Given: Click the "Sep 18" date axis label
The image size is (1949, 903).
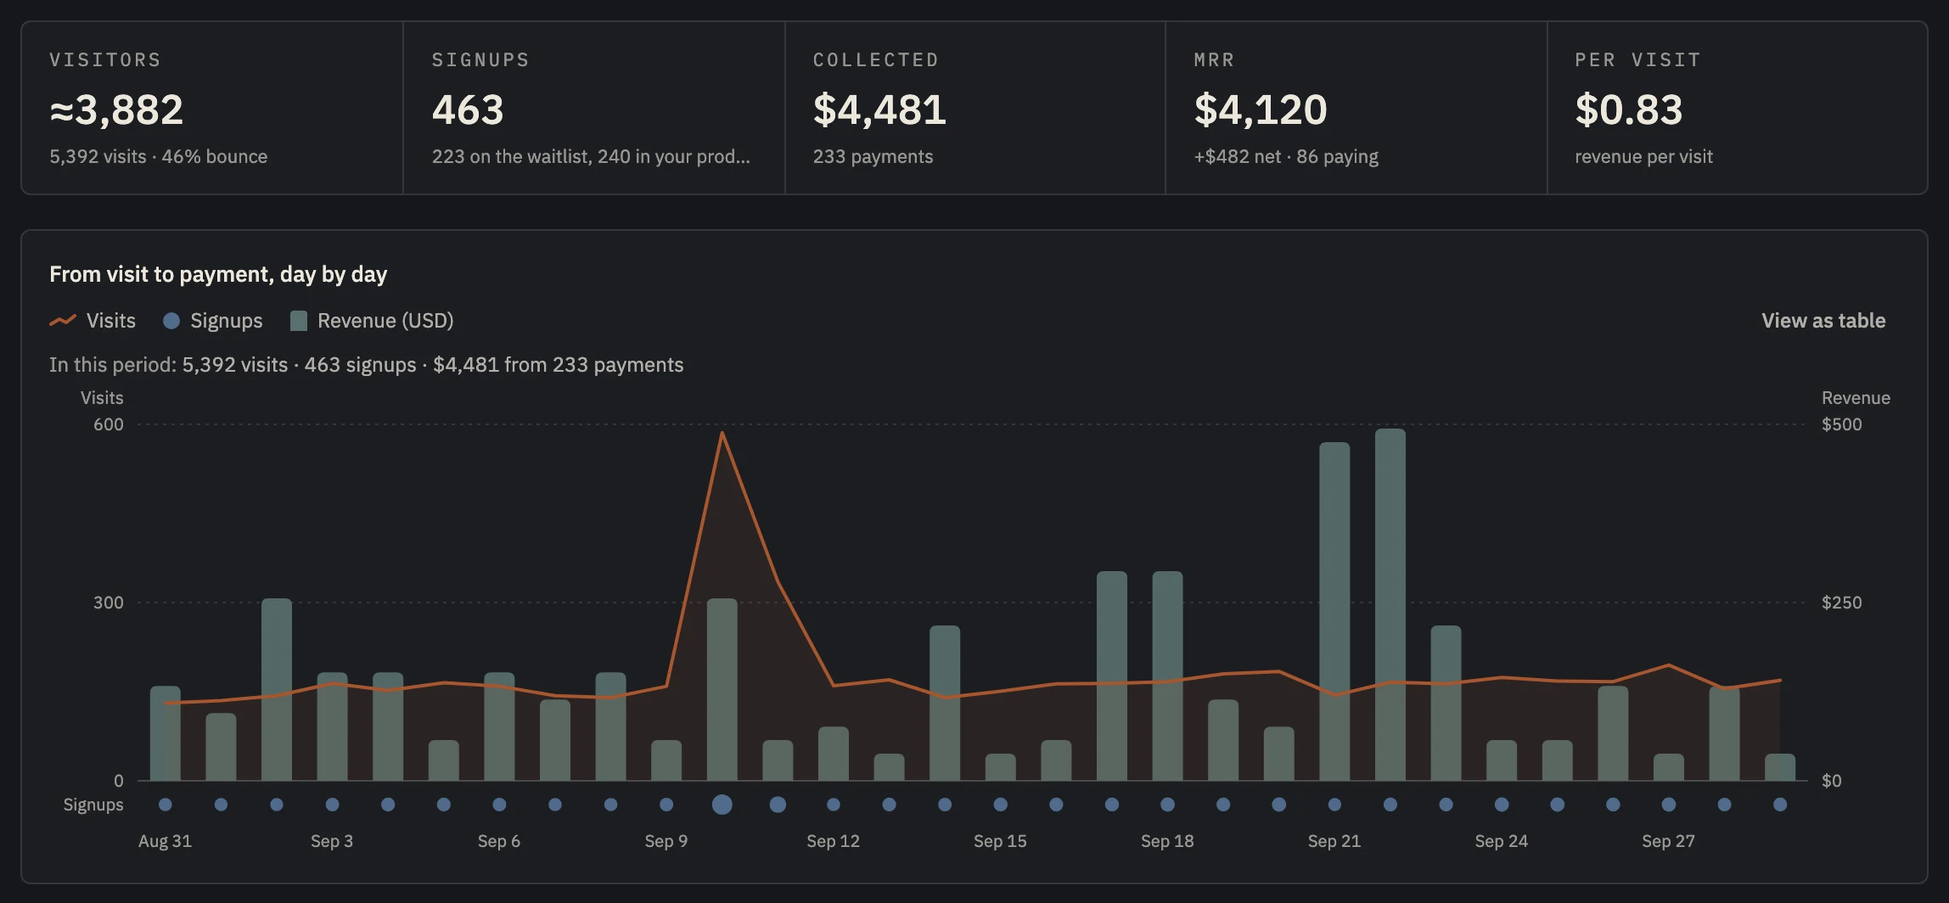Looking at the screenshot, I should coord(1167,841).
